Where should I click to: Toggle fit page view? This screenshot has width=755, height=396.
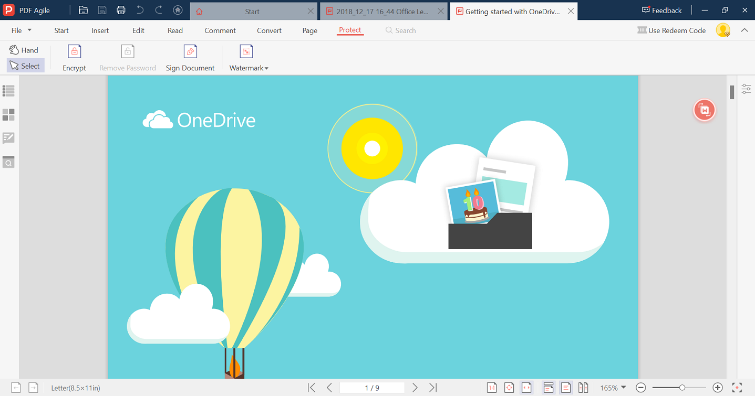coord(509,388)
